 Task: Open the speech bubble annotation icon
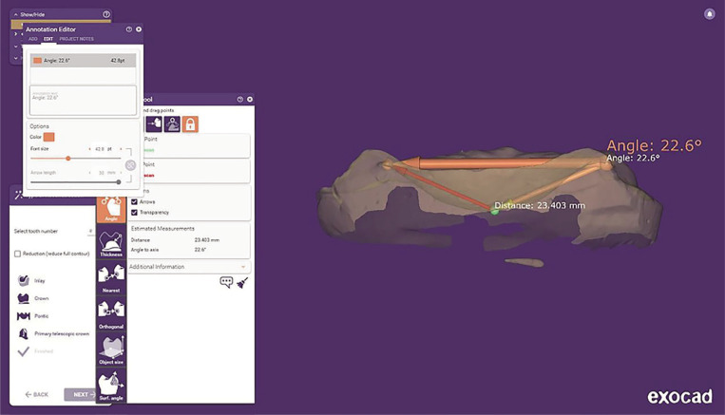coord(226,282)
